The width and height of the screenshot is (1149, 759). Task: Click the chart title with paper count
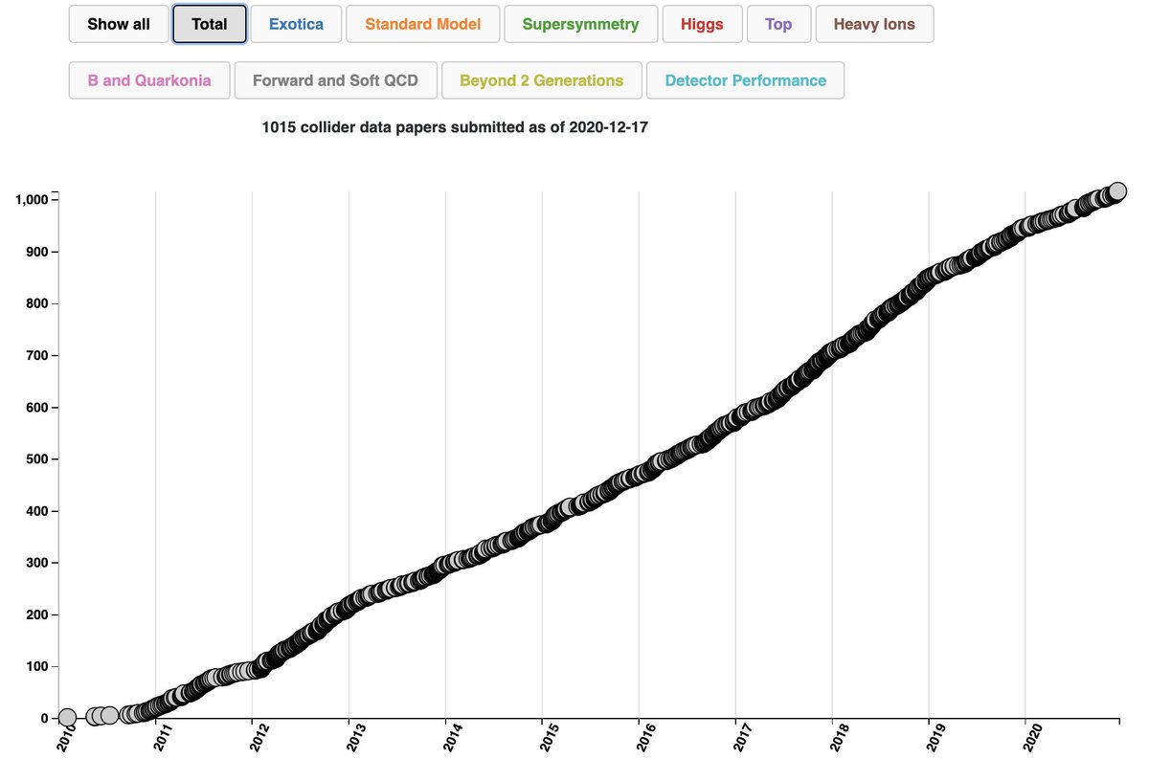coord(455,127)
